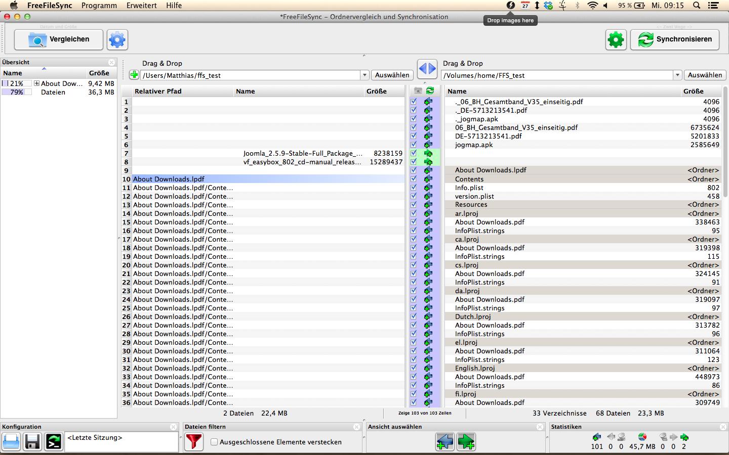This screenshot has width=729, height=455.
Task: Uncheck row 36 include checkbox
Action: click(x=414, y=402)
